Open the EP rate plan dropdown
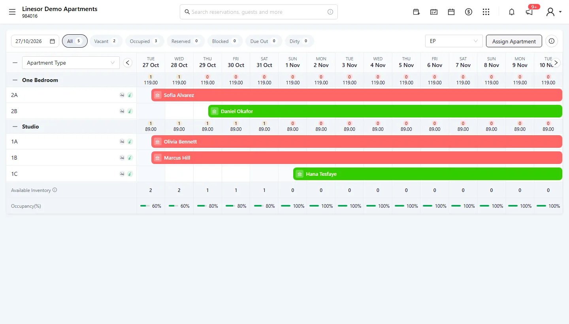The image size is (569, 324). click(x=454, y=41)
